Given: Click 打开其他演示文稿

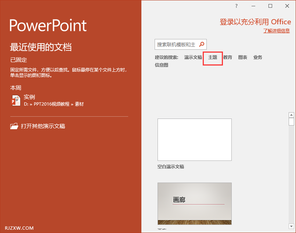Looking at the screenshot, I should [44, 126].
